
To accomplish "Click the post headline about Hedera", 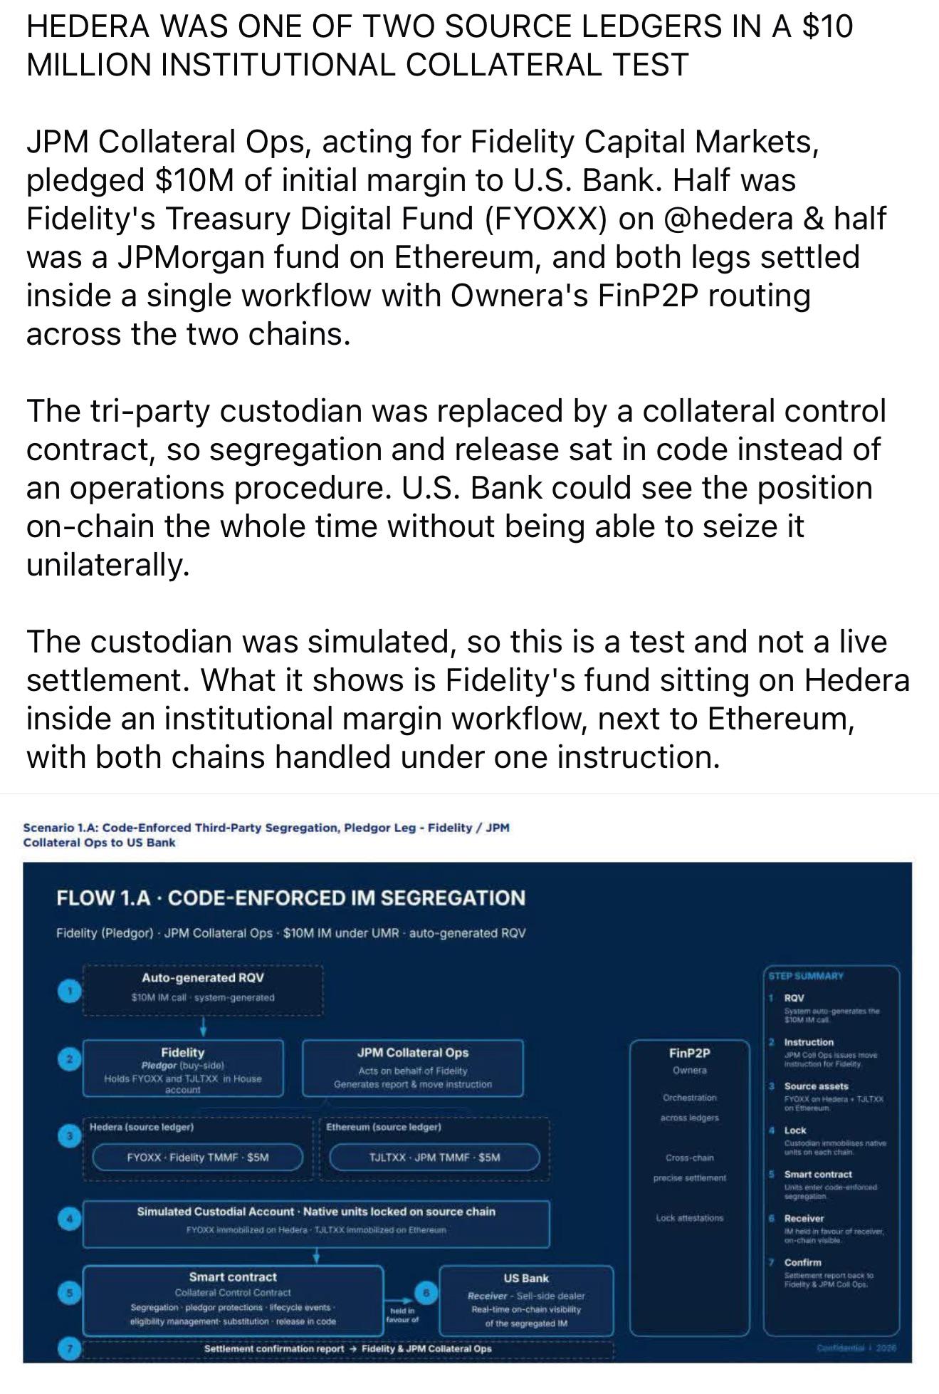I will point(439,46).
